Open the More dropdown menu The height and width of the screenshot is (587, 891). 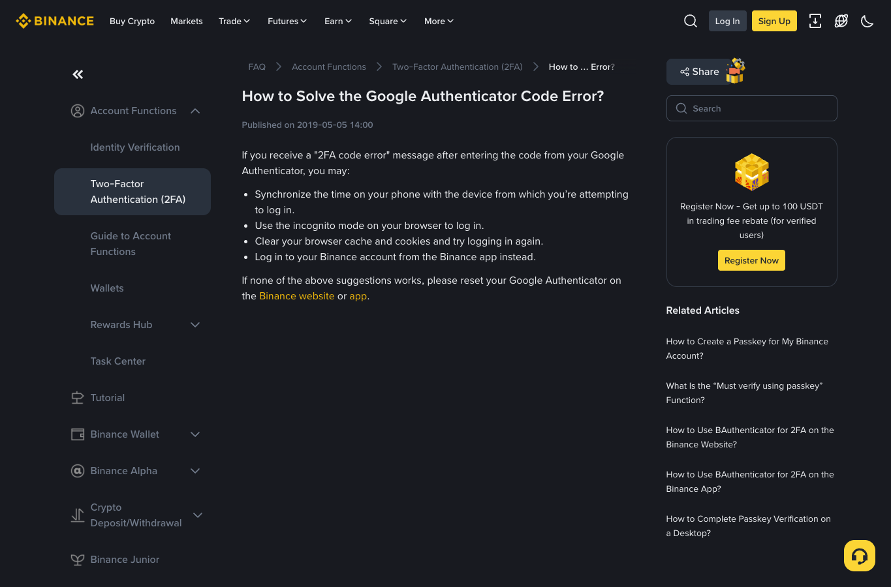point(439,21)
